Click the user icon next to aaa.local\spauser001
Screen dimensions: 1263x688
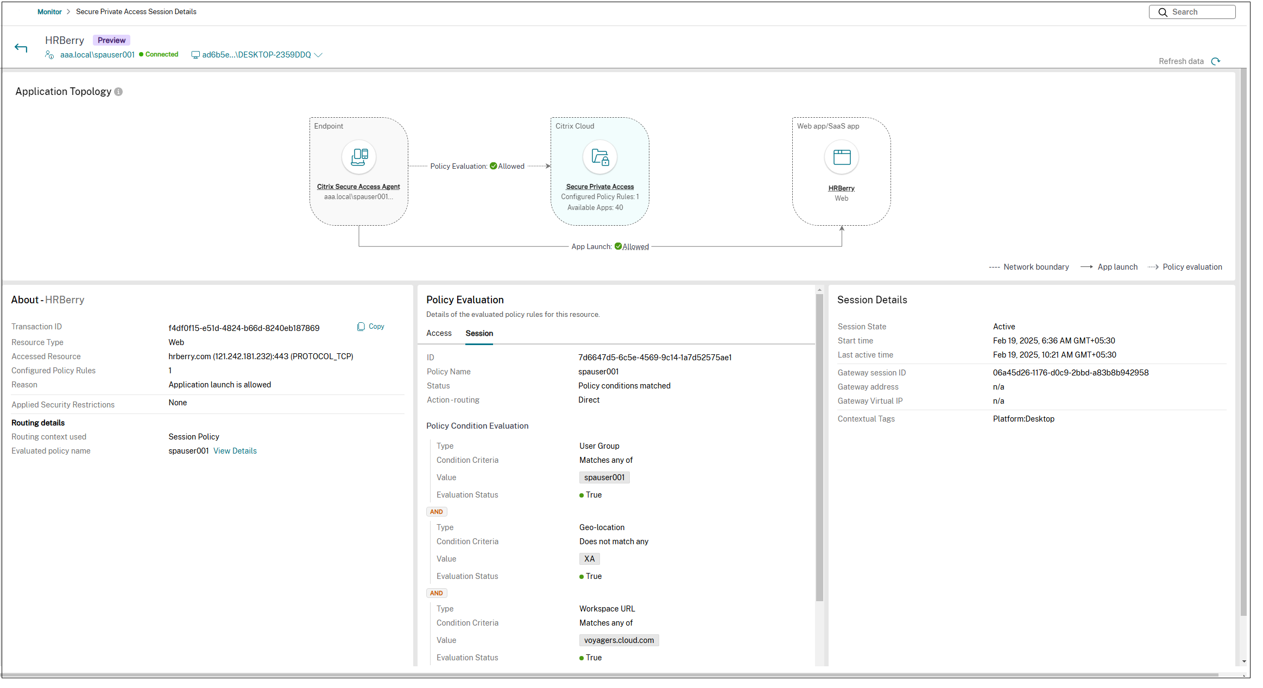point(49,55)
